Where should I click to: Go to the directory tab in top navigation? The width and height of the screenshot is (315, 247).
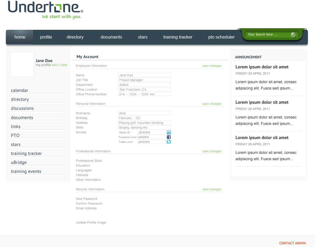click(75, 37)
